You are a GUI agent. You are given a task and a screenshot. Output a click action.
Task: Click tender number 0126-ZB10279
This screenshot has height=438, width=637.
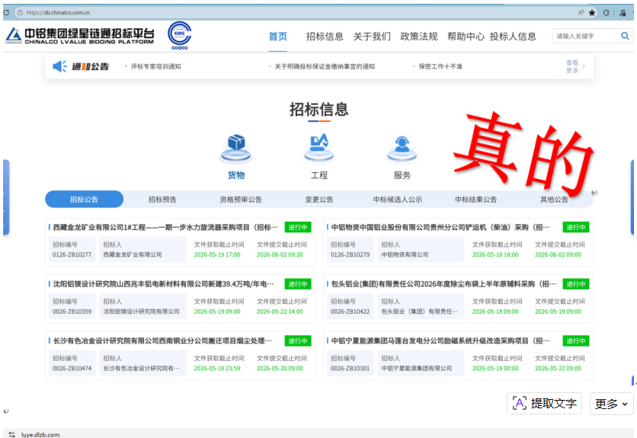point(351,254)
